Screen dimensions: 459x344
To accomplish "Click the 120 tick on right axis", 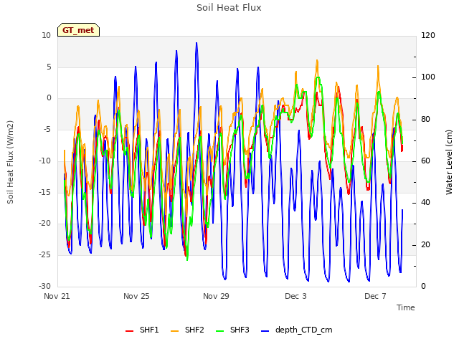I will tap(428, 36).
